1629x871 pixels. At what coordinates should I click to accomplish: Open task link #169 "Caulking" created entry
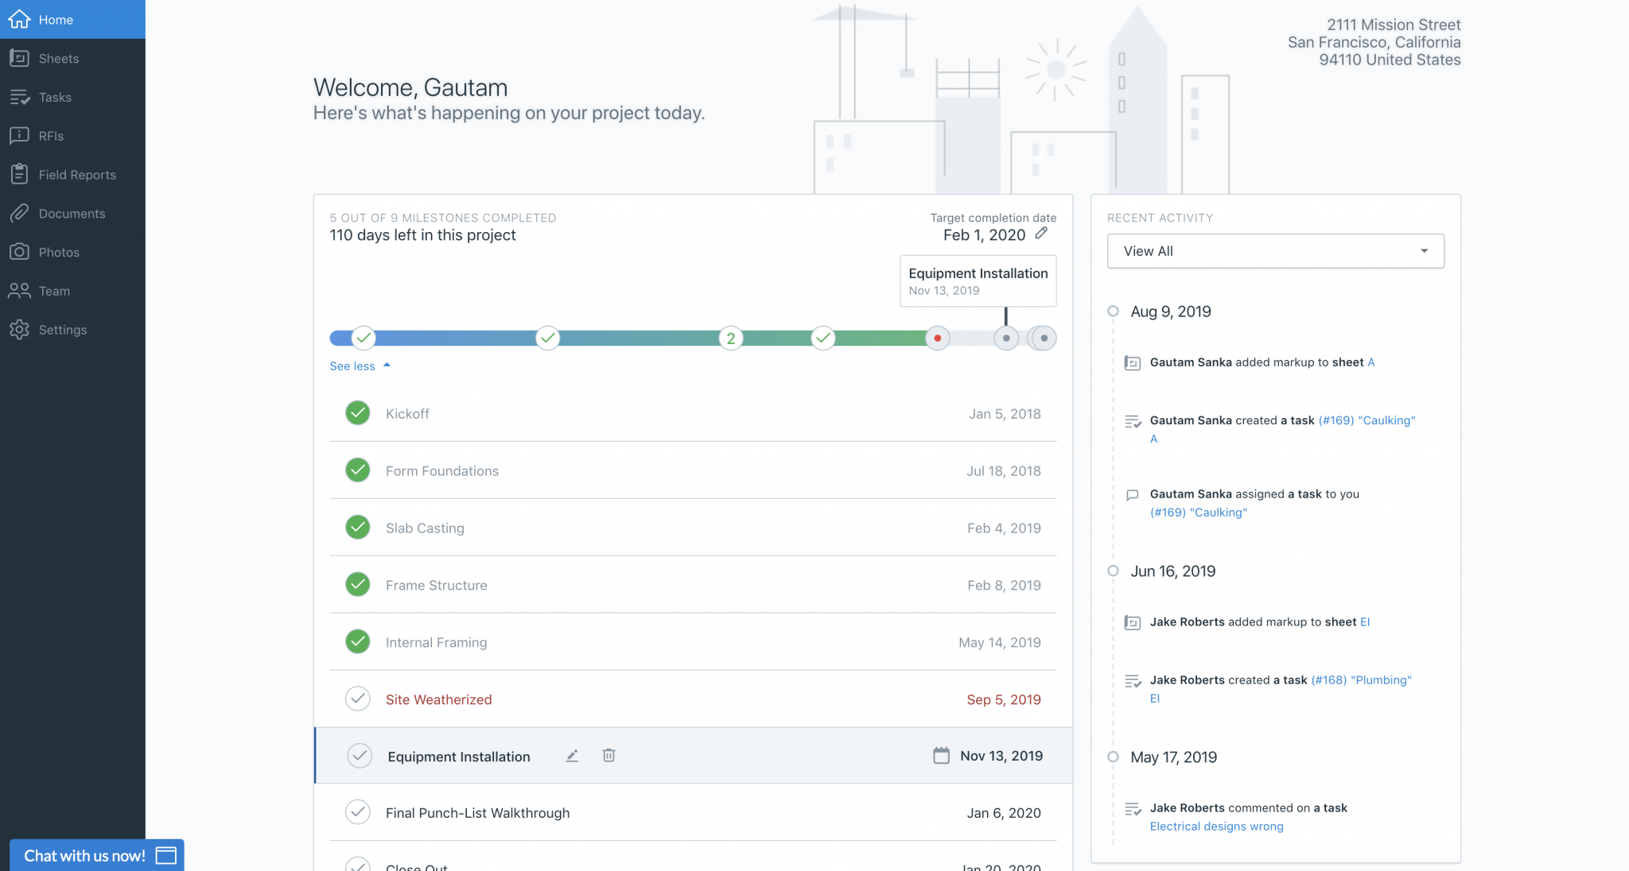pyautogui.click(x=1367, y=420)
